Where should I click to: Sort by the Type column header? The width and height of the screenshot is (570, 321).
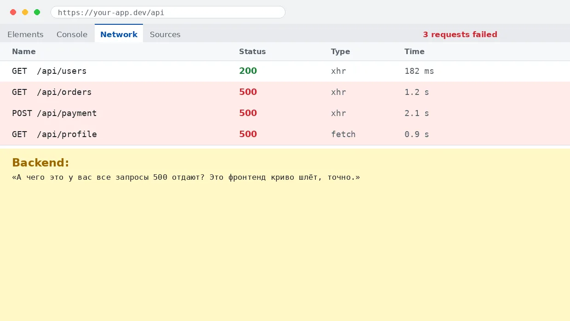341,51
